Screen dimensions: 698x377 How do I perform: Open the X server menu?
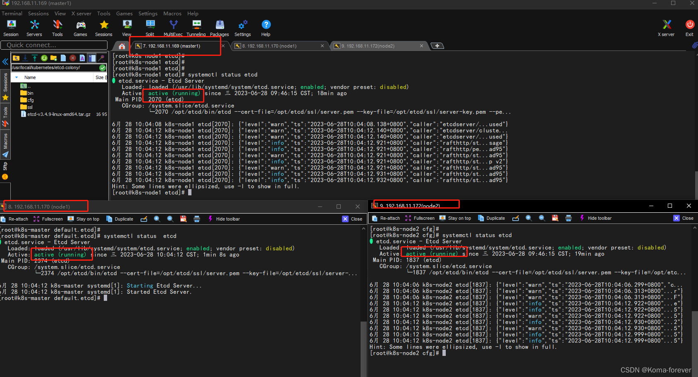pyautogui.click(x=81, y=14)
